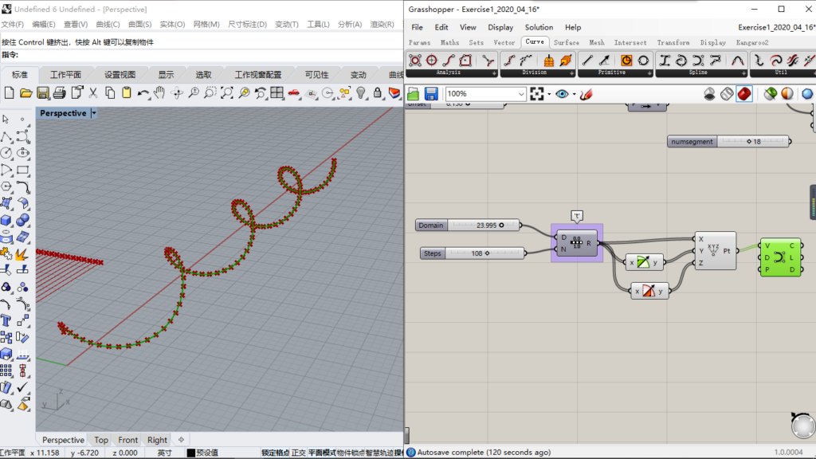The image size is (816, 459).
Task: Click the Zoom extents icon in Grasshopper canvas toolbar
Action: click(537, 94)
